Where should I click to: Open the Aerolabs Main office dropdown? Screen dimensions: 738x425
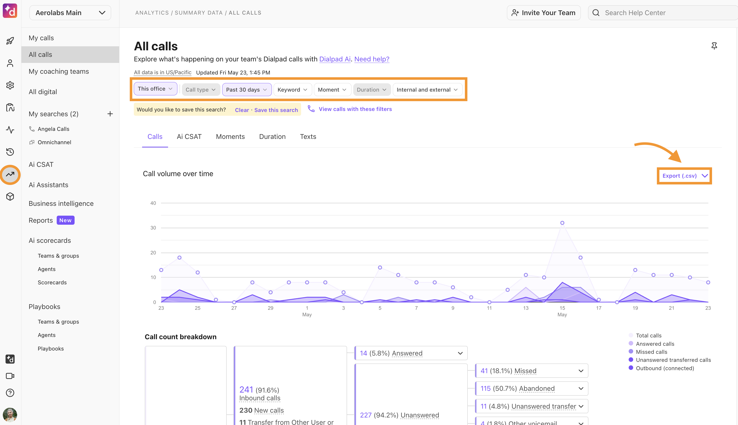70,13
